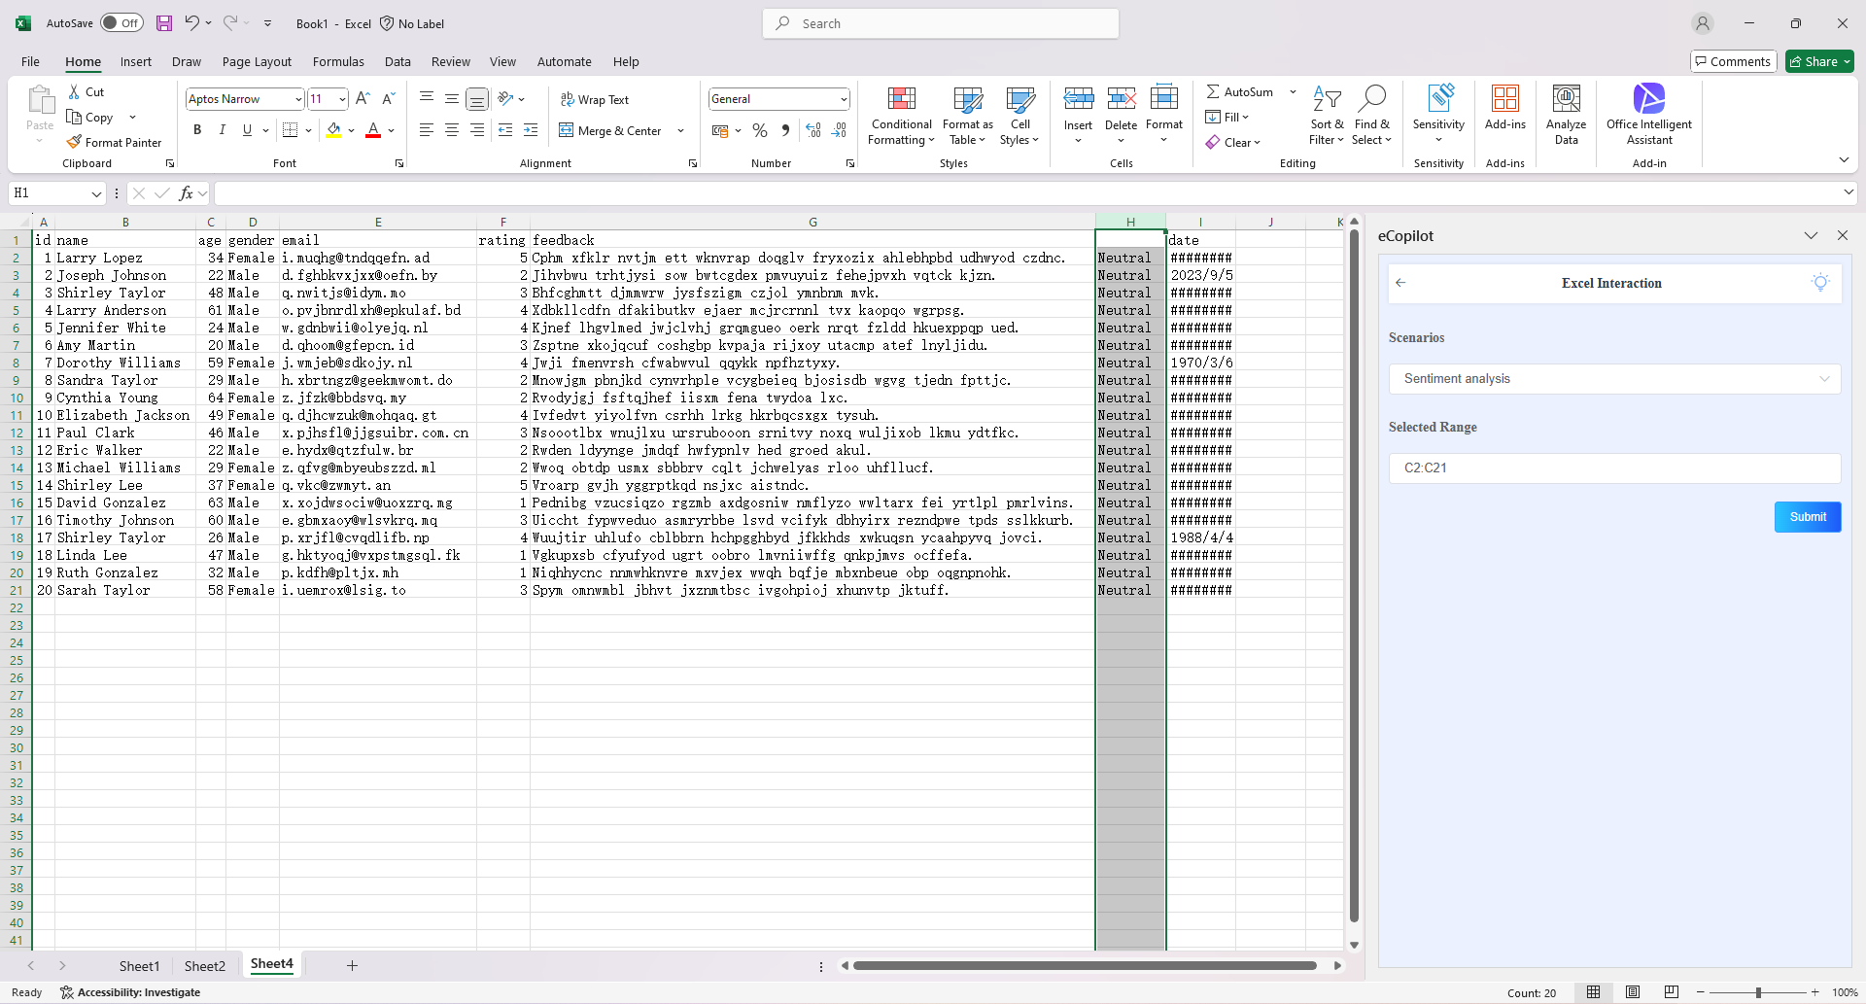
Task: Choose a font color from the red swatch
Action: point(373,129)
